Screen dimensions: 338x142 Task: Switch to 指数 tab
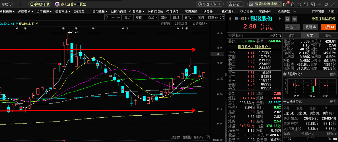click(x=328, y=35)
